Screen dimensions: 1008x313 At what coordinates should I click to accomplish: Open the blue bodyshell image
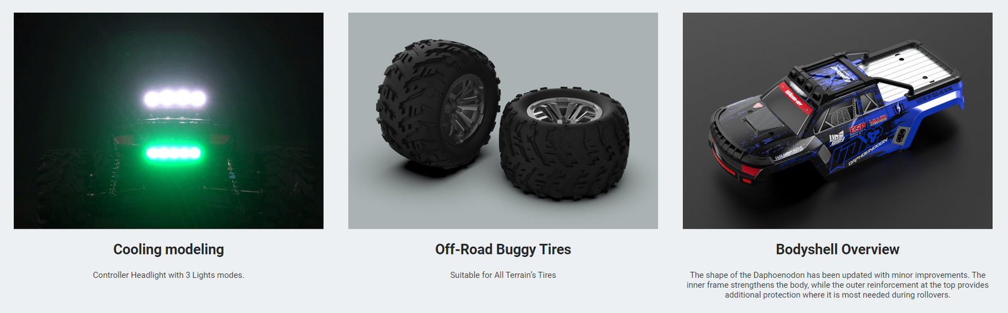point(838,120)
